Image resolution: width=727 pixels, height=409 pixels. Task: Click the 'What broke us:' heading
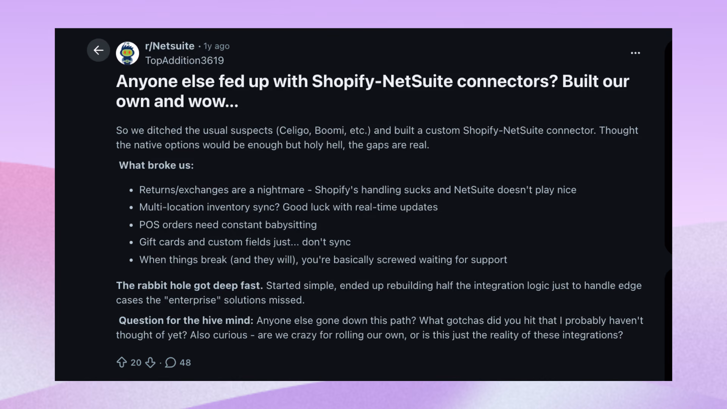point(156,165)
